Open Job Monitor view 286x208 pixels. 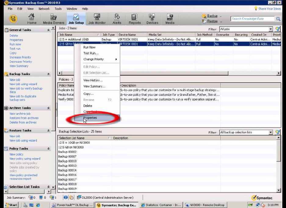click(97, 19)
